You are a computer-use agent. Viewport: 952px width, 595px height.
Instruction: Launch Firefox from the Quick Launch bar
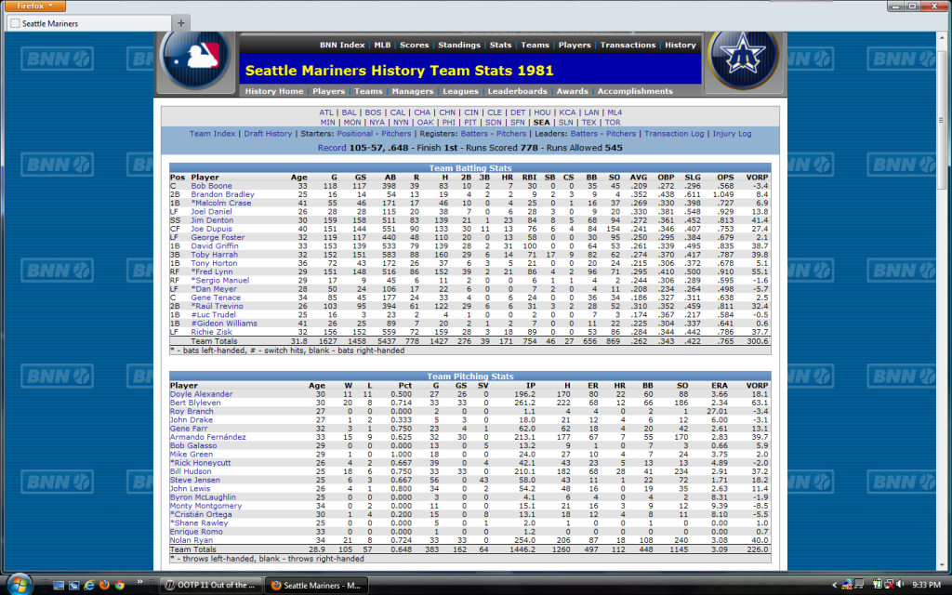(104, 586)
